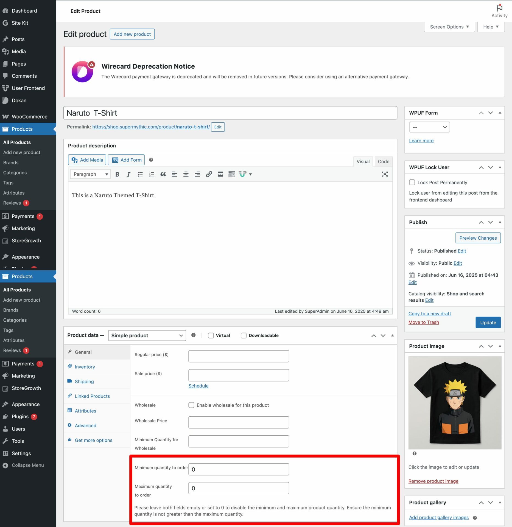This screenshot has width=512, height=527.
Task: Click help icon next to gallery images link
Action: (x=475, y=518)
